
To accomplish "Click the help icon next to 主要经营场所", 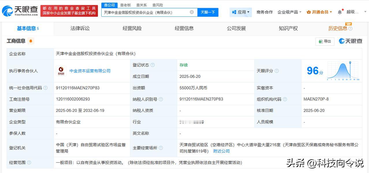I will (x=161, y=148).
